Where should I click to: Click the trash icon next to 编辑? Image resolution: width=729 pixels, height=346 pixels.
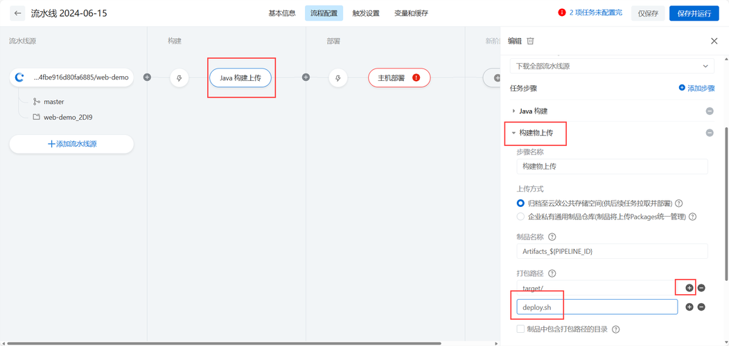pyautogui.click(x=531, y=41)
